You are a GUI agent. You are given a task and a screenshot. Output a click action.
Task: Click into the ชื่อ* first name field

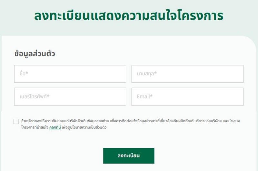70,74
